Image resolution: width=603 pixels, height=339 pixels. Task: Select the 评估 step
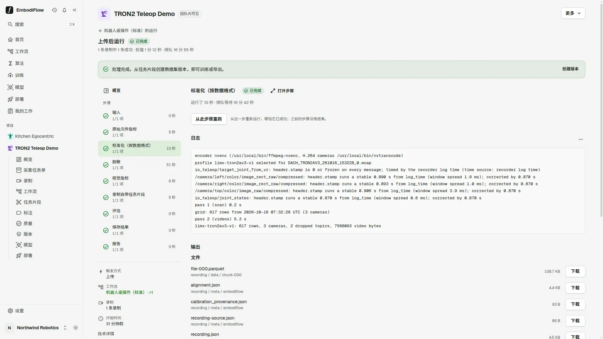pyautogui.click(x=139, y=214)
